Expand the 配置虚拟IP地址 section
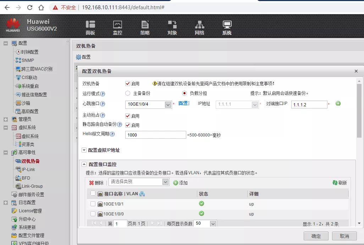364x245 pixels. point(84,150)
